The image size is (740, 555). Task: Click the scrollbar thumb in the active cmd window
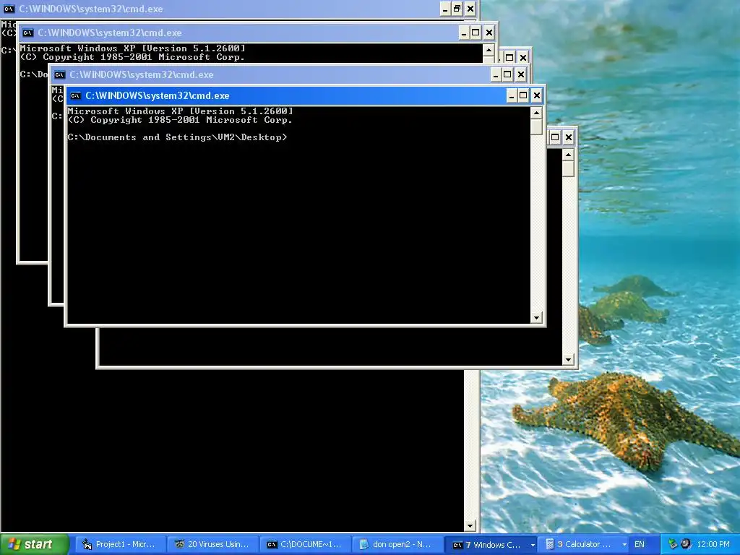click(536, 126)
